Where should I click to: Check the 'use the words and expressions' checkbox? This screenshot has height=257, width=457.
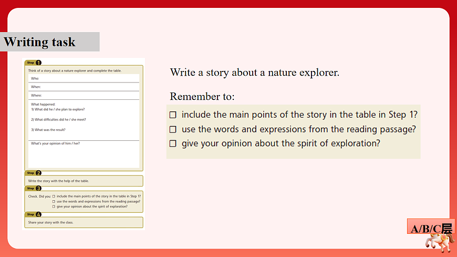173,129
